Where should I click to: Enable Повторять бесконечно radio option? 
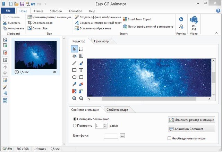tap(75, 119)
